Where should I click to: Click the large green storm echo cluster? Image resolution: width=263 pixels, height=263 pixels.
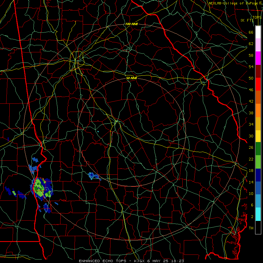tap(41, 189)
